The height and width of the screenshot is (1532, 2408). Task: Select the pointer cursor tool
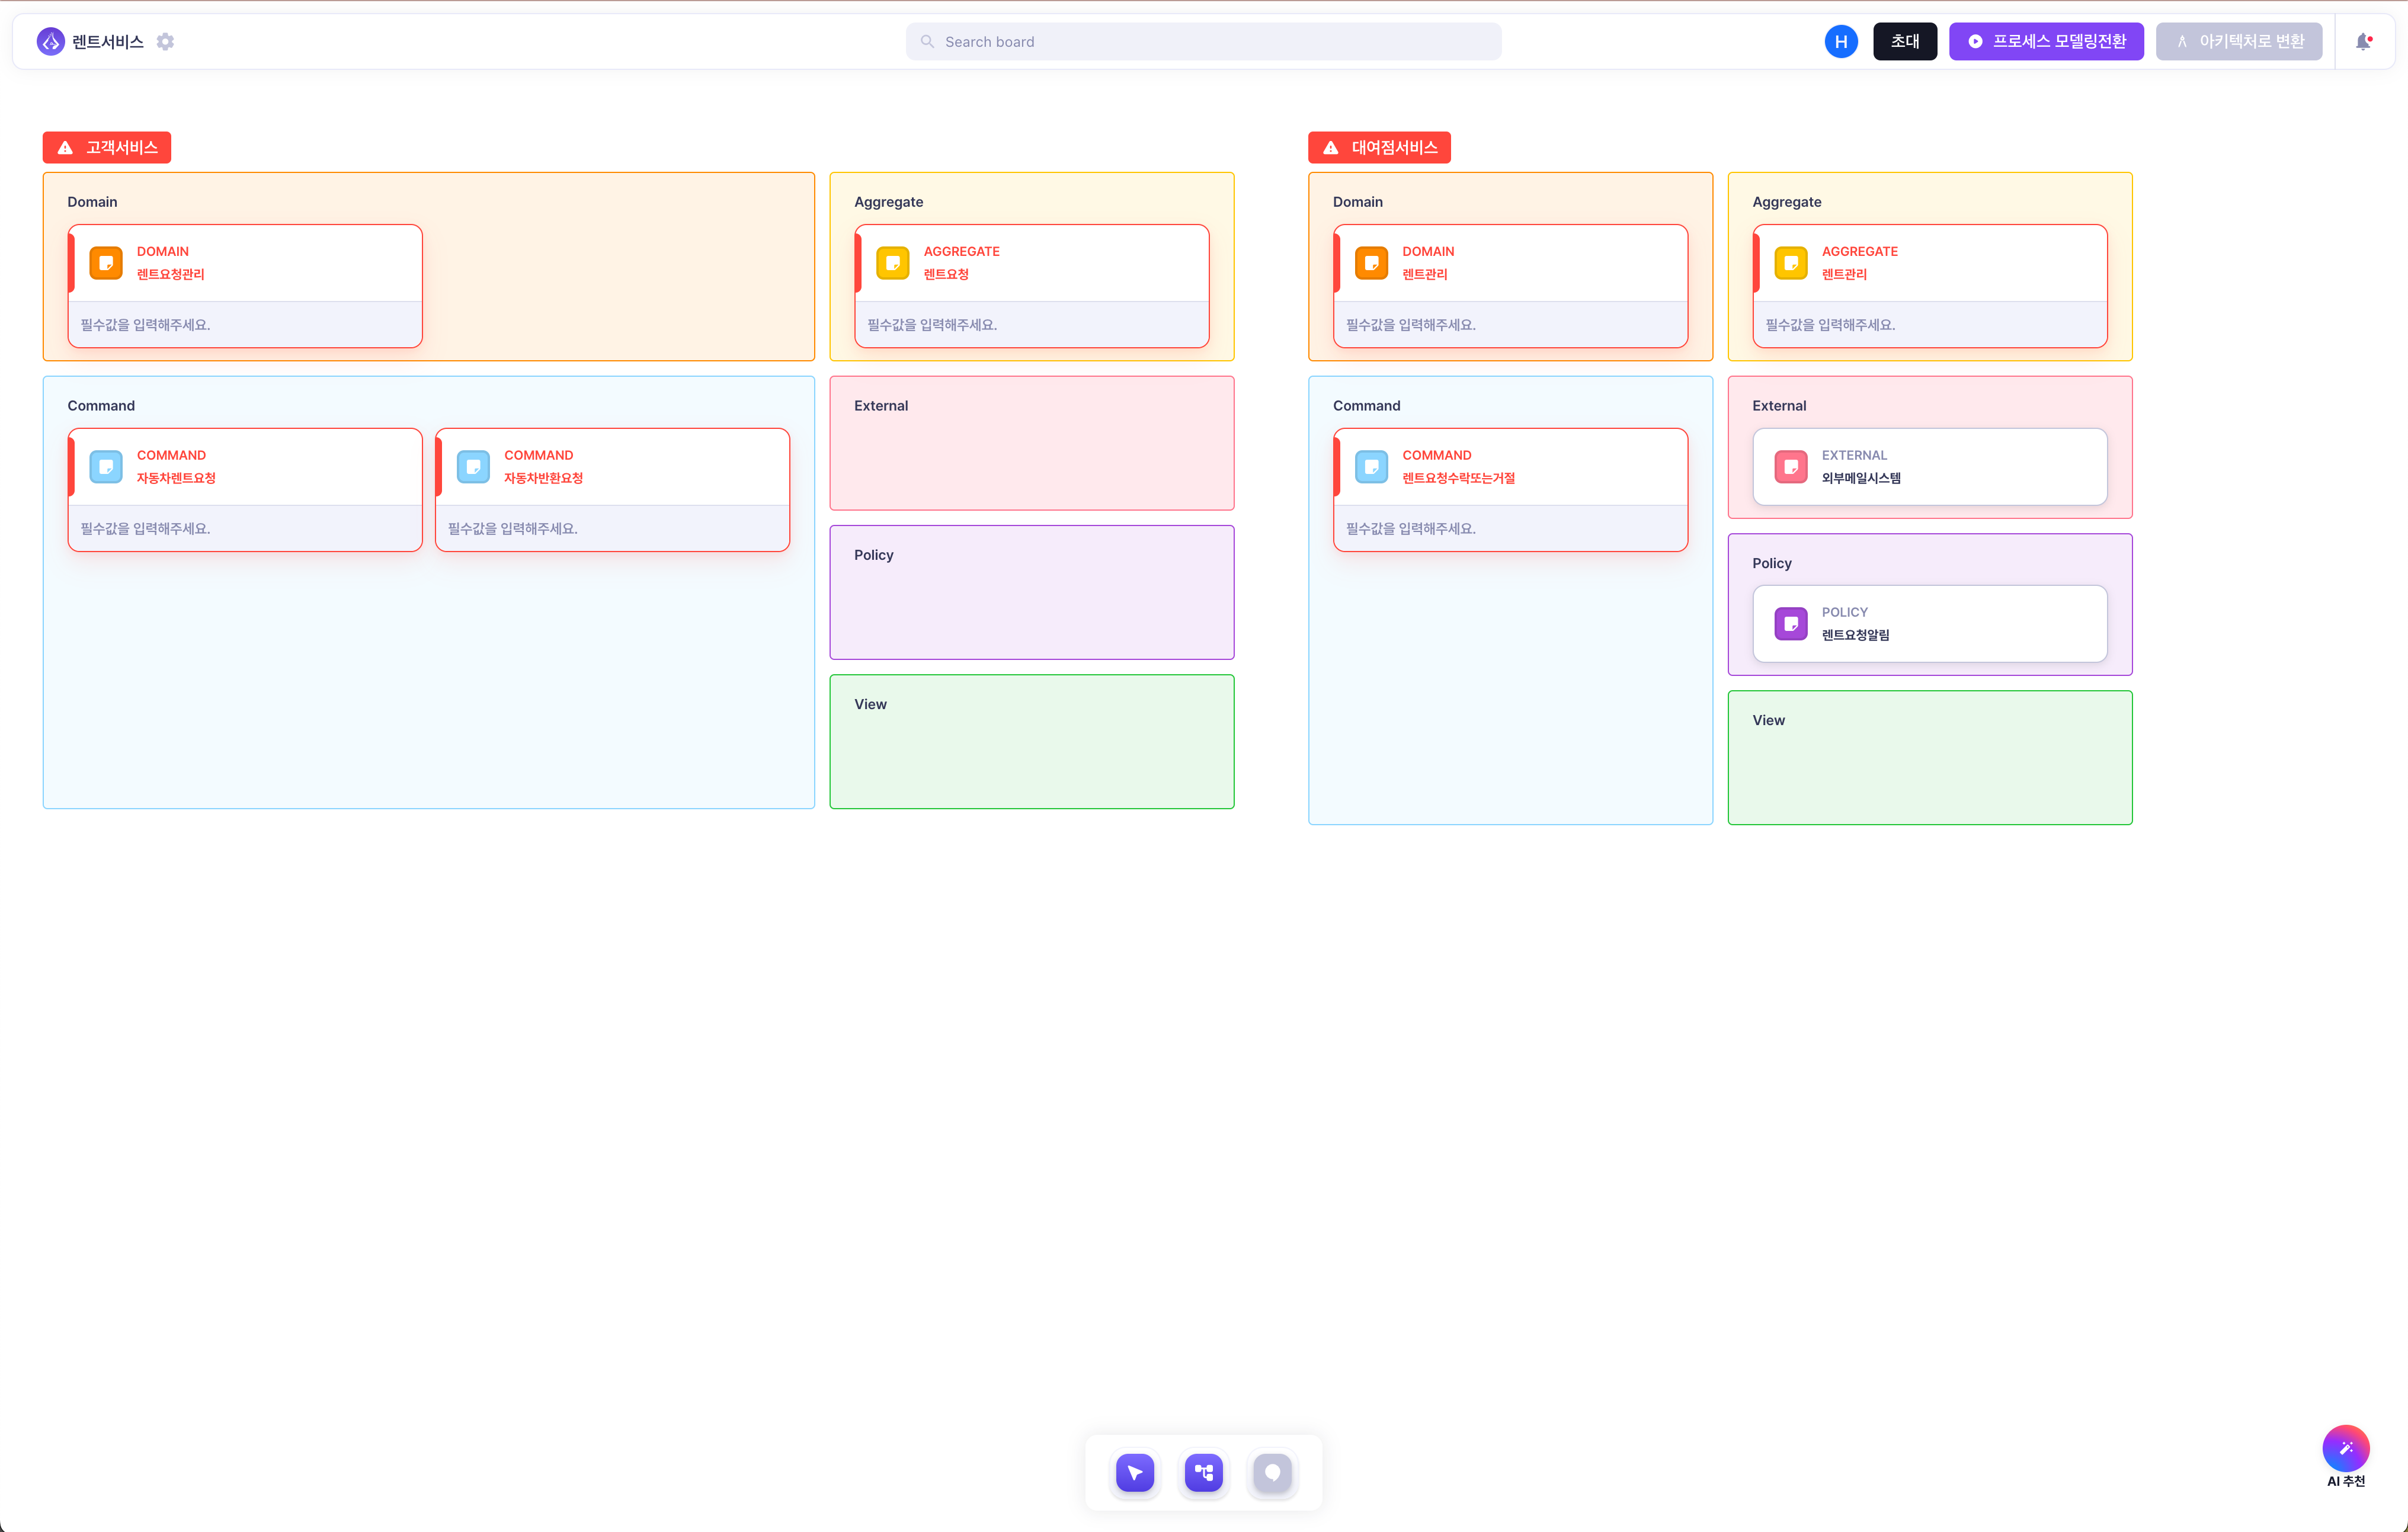[1135, 1472]
